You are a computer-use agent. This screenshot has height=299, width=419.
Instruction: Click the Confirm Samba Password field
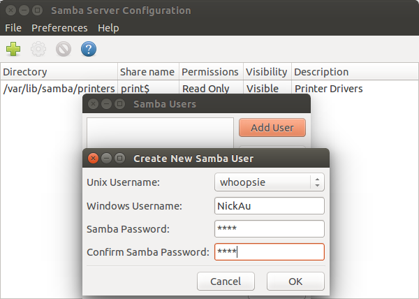tap(270, 251)
